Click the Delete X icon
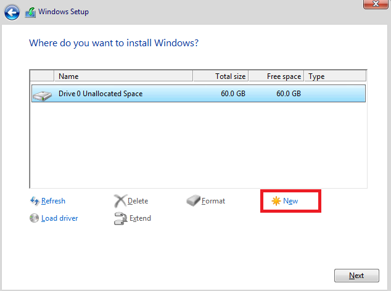 (120, 201)
